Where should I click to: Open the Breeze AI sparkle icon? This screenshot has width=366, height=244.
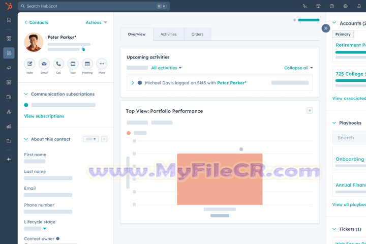click(9, 159)
